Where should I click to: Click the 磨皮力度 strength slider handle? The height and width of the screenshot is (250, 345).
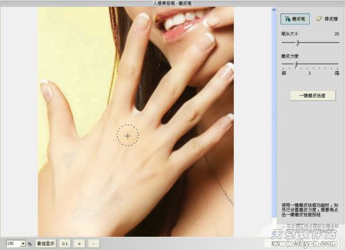296,65
